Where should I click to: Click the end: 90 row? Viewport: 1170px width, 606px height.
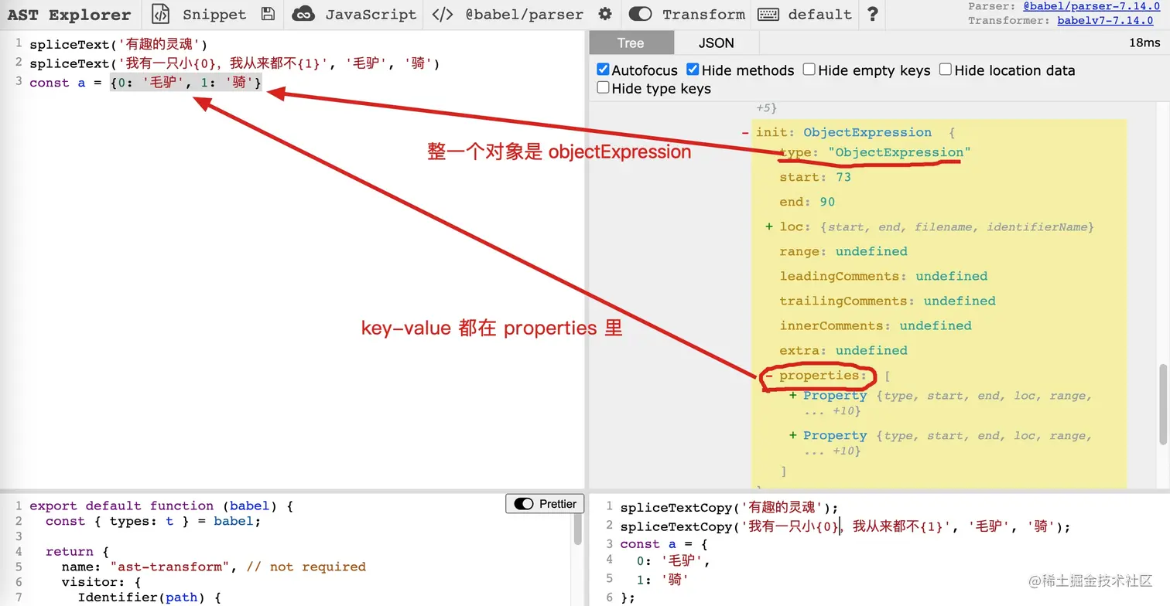point(807,202)
